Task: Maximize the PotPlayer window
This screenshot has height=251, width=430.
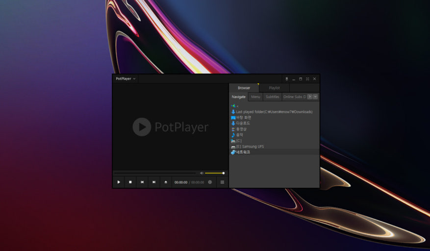Action: (x=301, y=79)
